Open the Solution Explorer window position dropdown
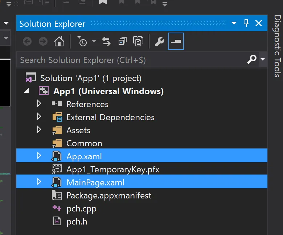Image resolution: width=283 pixels, height=235 pixels. coord(234,23)
